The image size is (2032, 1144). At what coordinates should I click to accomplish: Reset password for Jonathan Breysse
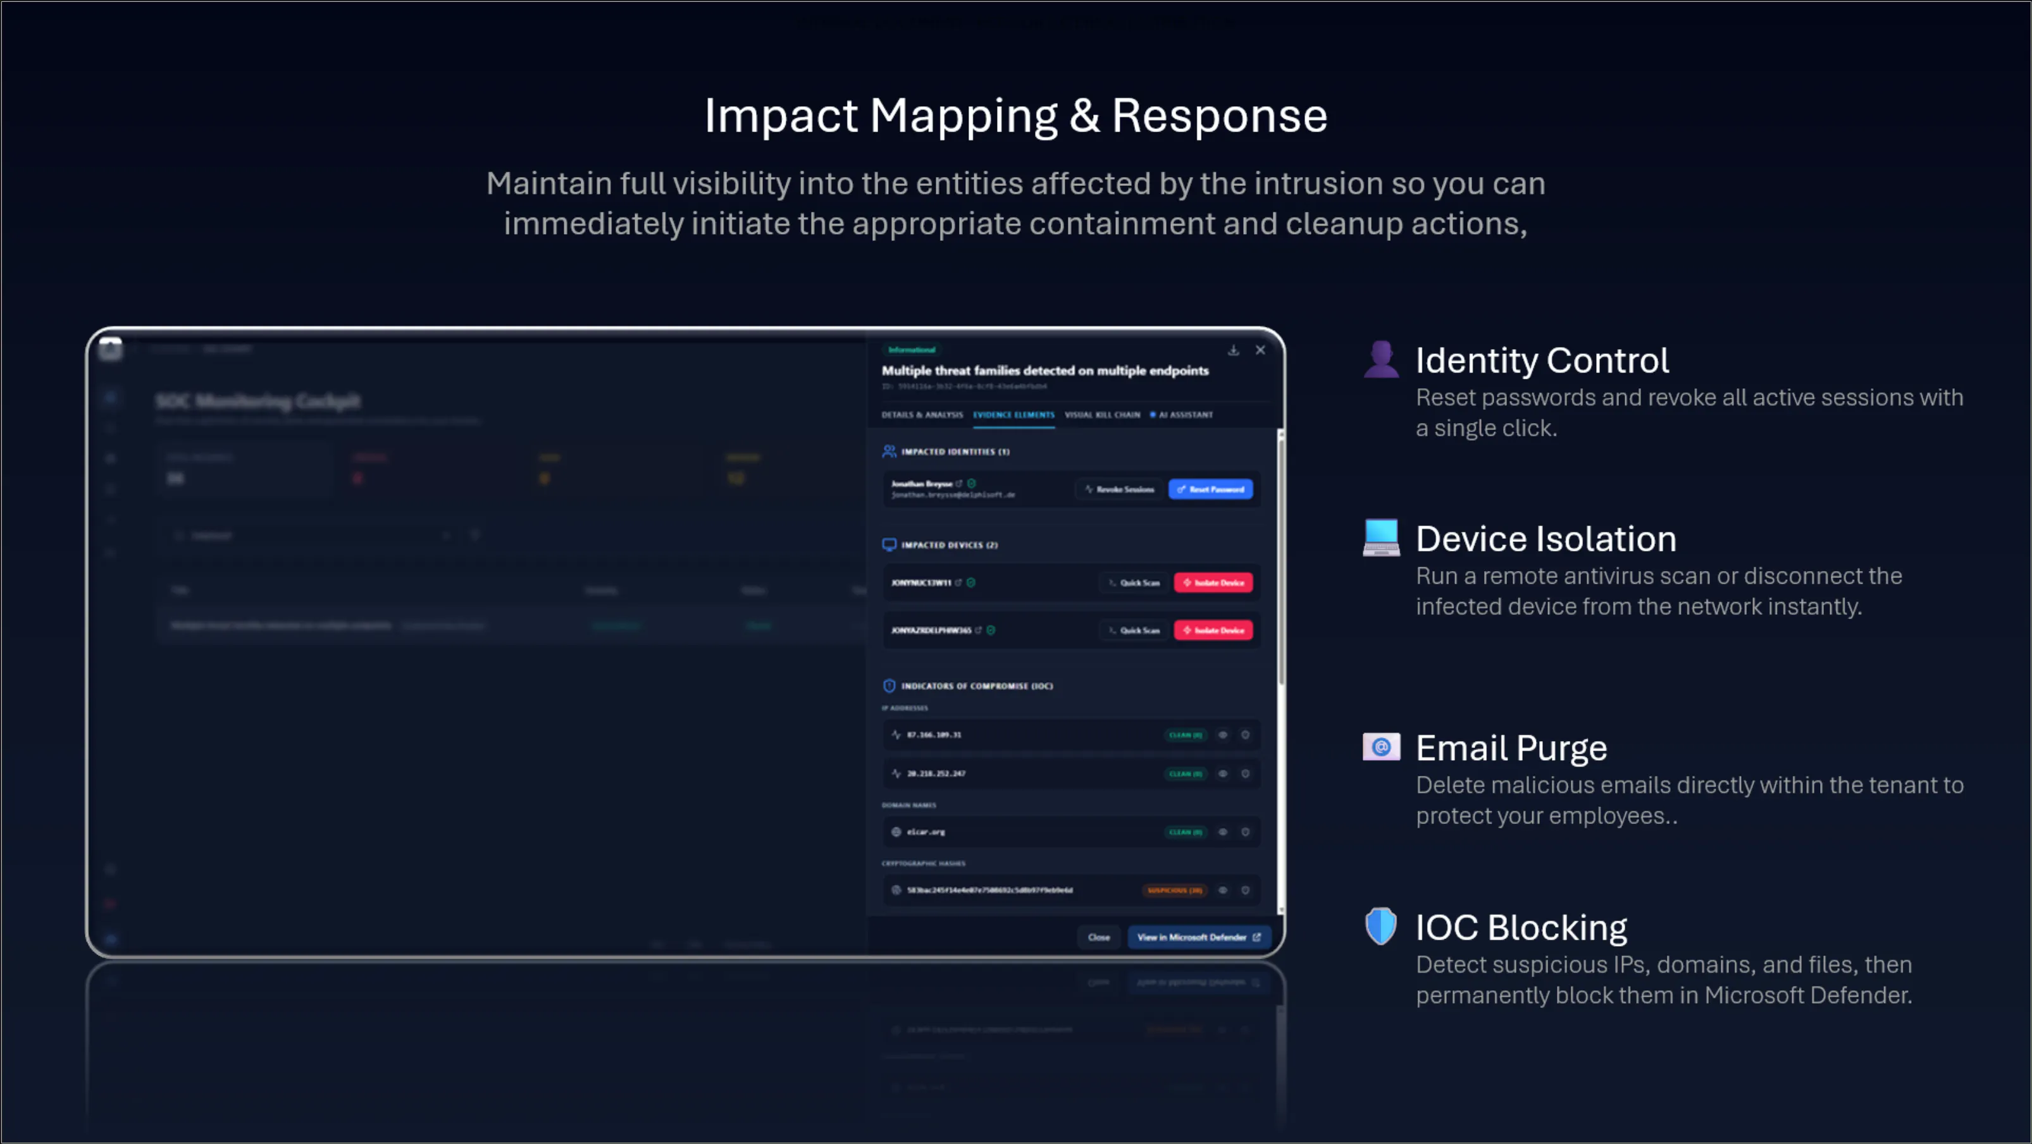pos(1211,489)
